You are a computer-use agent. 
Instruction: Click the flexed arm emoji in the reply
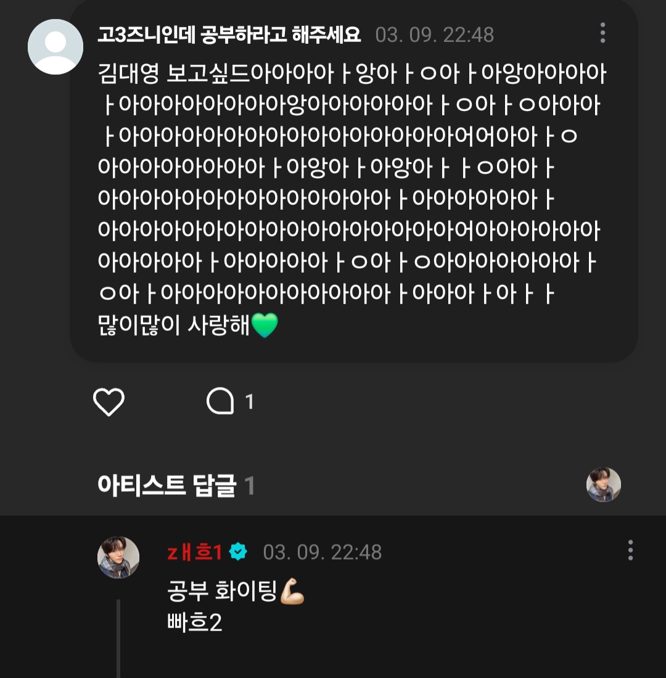coord(292,593)
